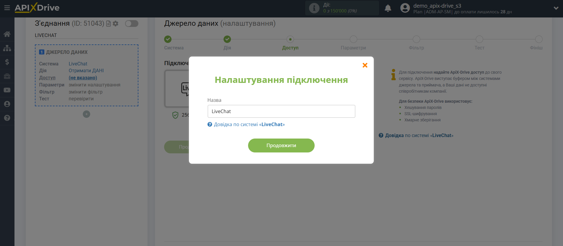Image resolution: width=563 pixels, height=246 pixels.
Task: Open the briefcase icon in sidebar
Action: pyautogui.click(x=7, y=76)
